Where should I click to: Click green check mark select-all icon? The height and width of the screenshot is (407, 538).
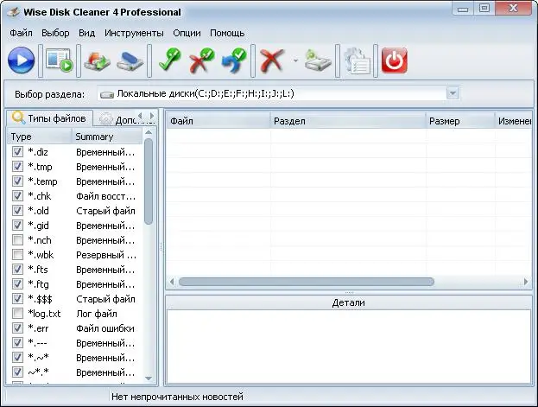click(170, 60)
